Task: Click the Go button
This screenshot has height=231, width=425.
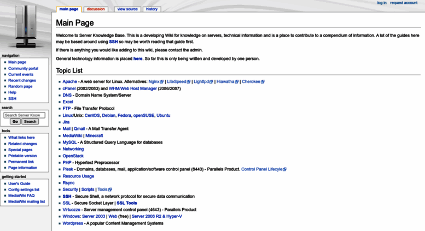Action: coord(15,122)
